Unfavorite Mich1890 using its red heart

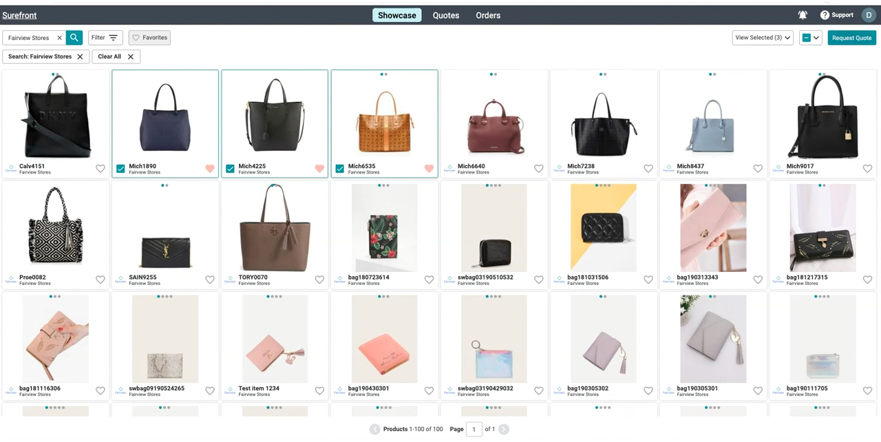click(x=210, y=169)
